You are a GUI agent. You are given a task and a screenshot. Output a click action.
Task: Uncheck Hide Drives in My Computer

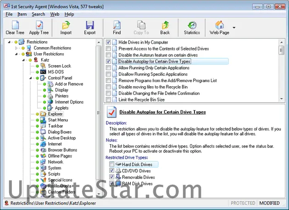coord(108,42)
